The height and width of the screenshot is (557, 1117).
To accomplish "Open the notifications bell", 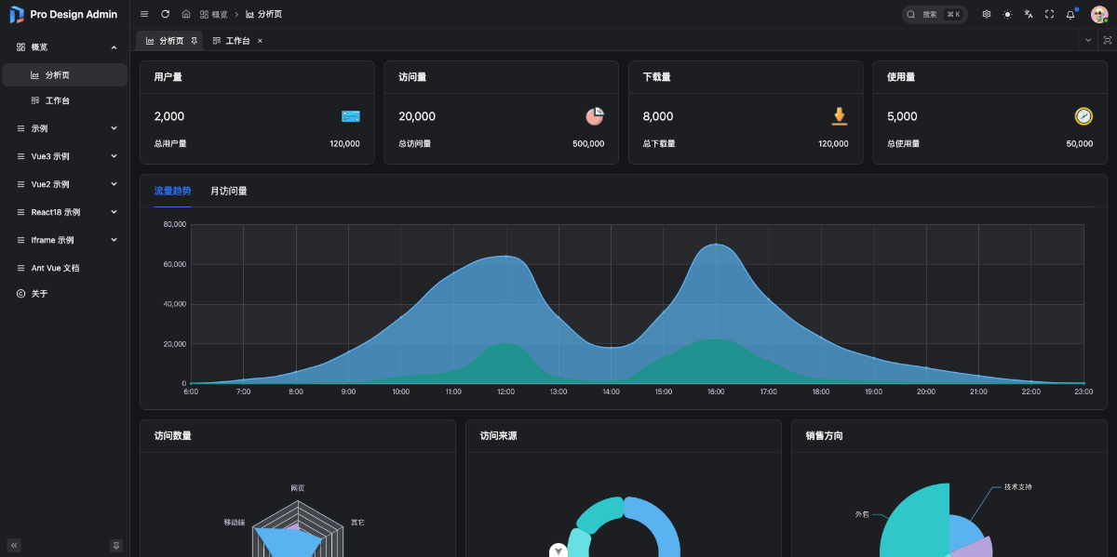I will pyautogui.click(x=1070, y=14).
